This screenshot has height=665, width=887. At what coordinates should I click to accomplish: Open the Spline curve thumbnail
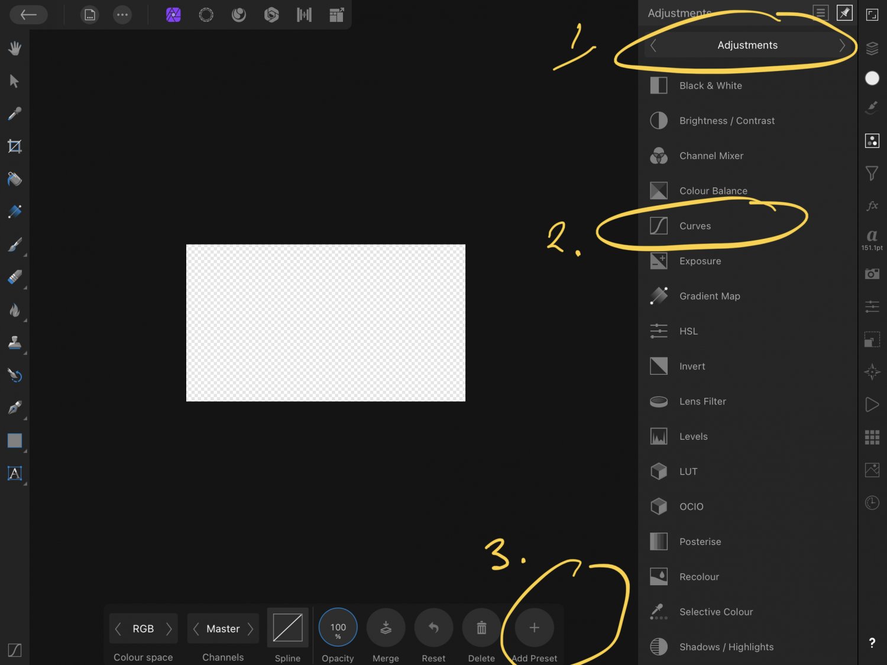tap(288, 628)
